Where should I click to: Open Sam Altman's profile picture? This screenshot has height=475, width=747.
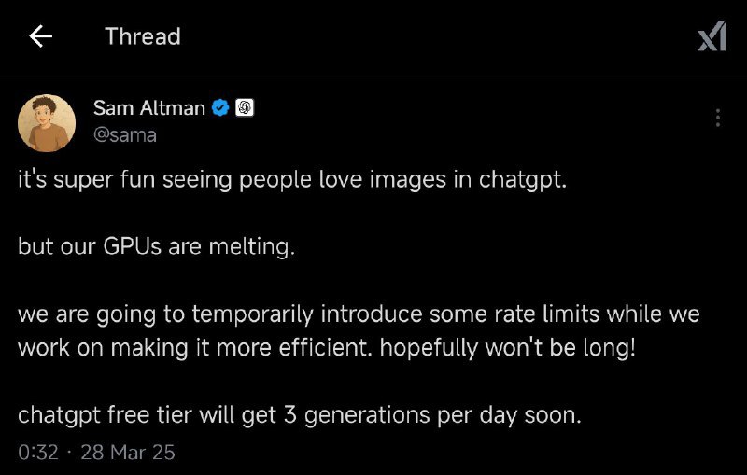[x=47, y=122]
